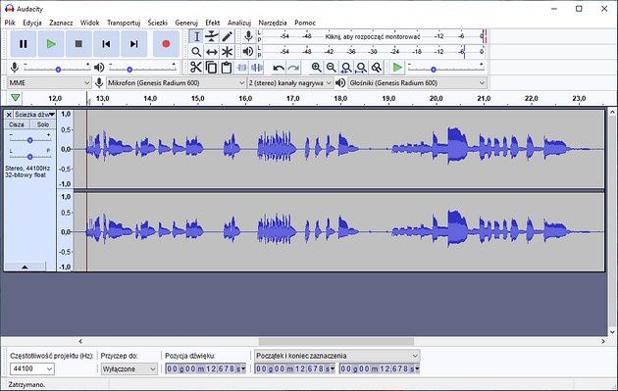Fit project to window width
This screenshot has height=391, width=618.
pyautogui.click(x=361, y=68)
